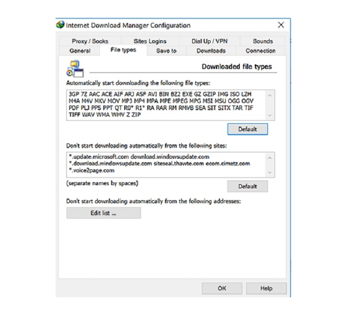Click inside the excluded sites text box
The image size is (362, 316).
tap(165, 164)
